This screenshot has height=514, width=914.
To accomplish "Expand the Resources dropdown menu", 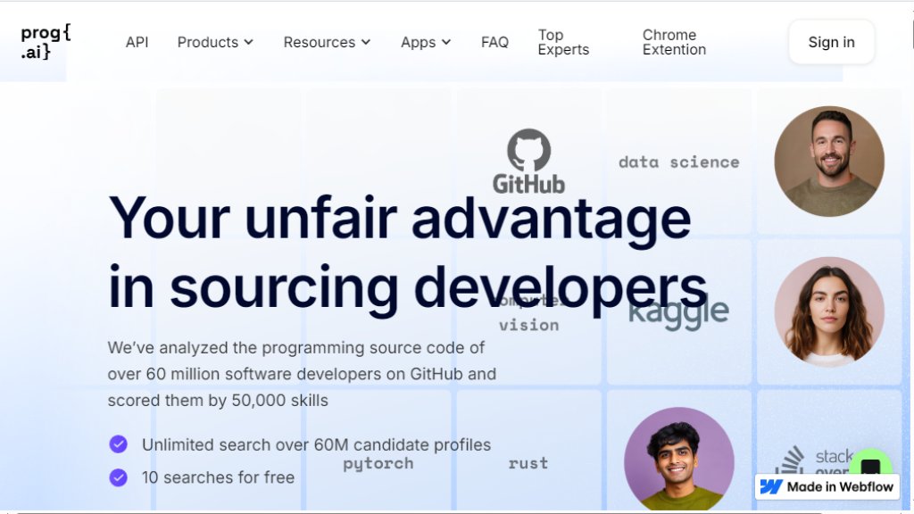I will coord(327,42).
